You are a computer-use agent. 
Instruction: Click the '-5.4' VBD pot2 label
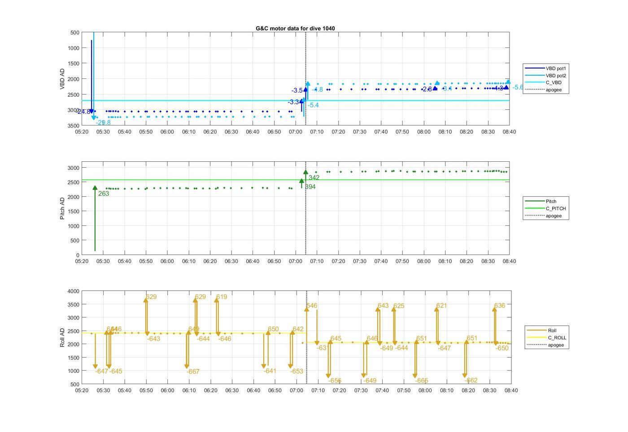click(313, 105)
